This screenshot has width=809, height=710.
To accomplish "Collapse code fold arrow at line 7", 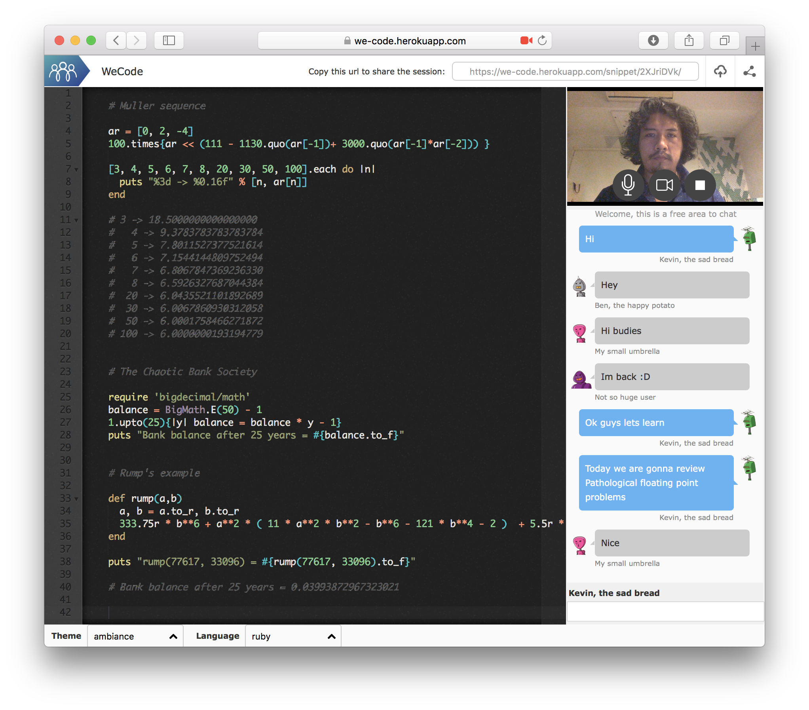I will point(76,169).
